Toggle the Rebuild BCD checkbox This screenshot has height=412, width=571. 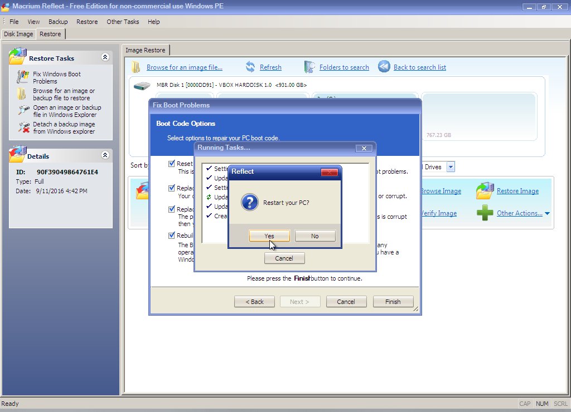[x=172, y=236]
